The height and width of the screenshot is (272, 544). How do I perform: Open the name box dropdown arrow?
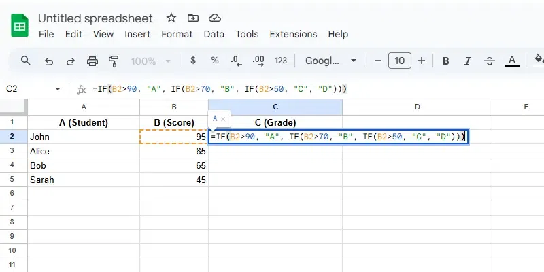pos(58,89)
